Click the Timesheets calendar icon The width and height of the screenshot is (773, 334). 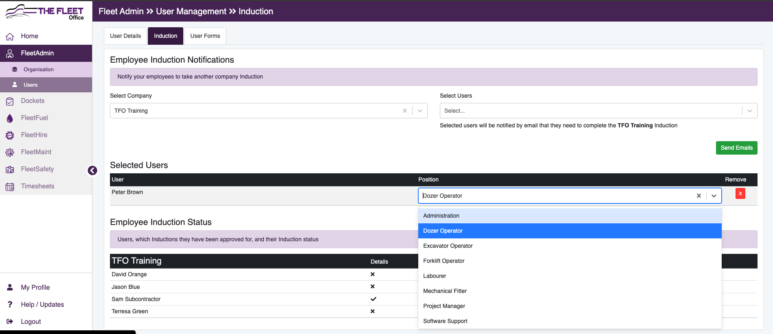pyautogui.click(x=10, y=186)
